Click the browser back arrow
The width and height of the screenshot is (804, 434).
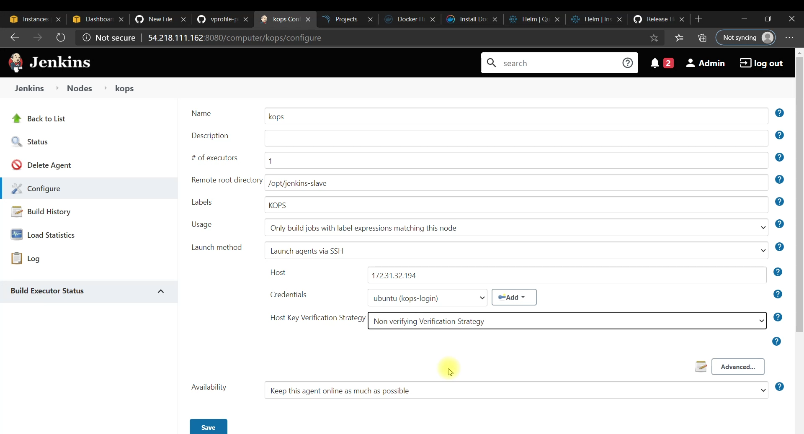click(x=15, y=38)
